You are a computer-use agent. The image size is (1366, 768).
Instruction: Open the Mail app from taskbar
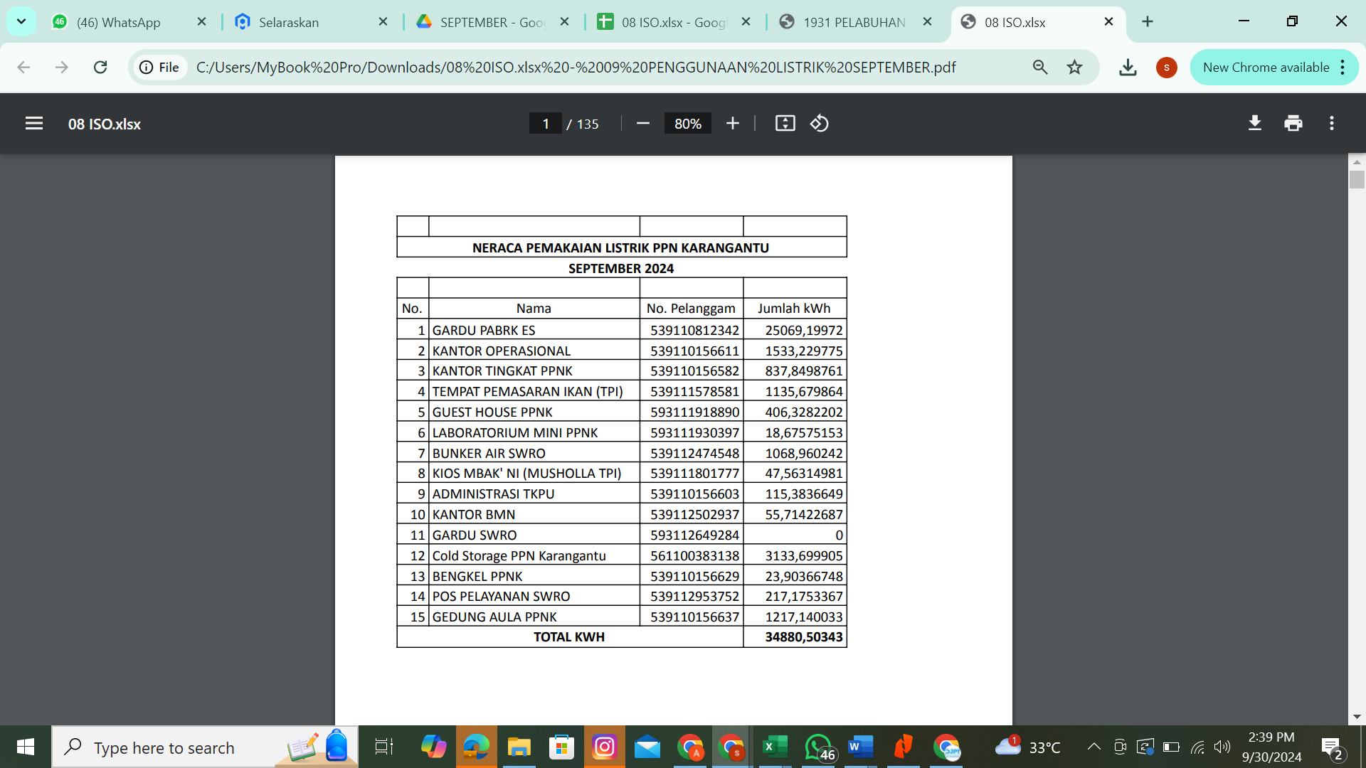[x=647, y=747]
